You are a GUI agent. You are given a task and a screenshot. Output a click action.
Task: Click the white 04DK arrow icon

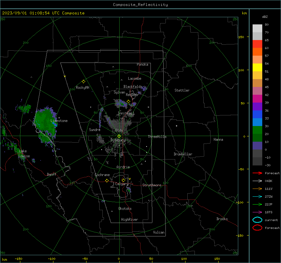[257, 181]
